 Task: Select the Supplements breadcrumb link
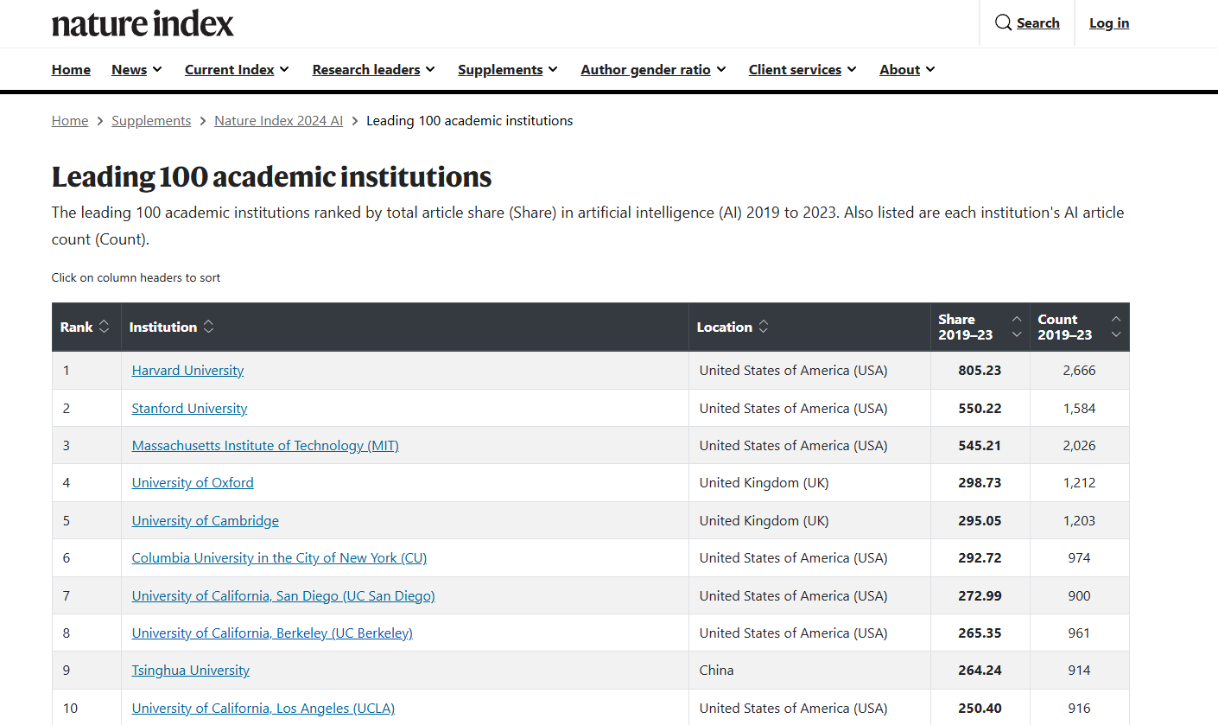151,121
